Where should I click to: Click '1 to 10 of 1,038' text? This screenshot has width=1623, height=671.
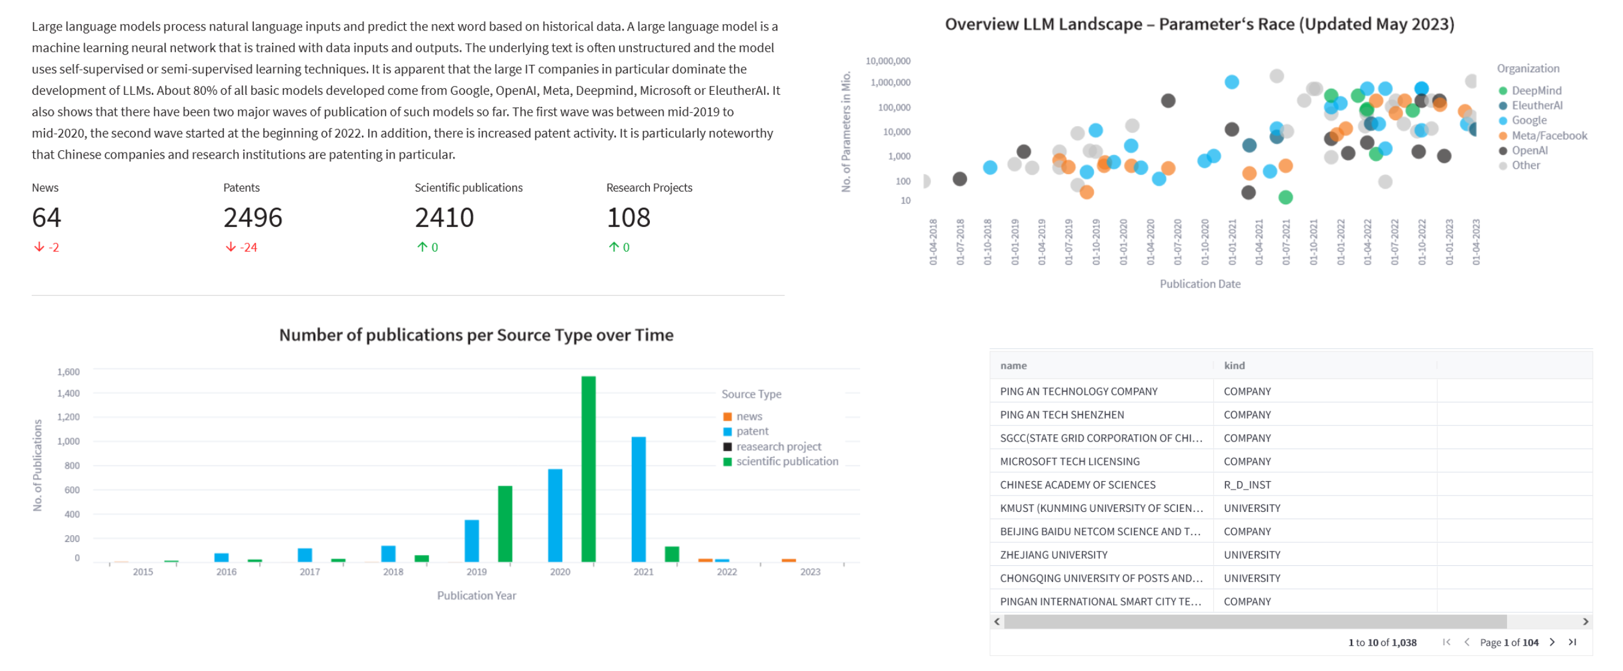click(x=1382, y=643)
